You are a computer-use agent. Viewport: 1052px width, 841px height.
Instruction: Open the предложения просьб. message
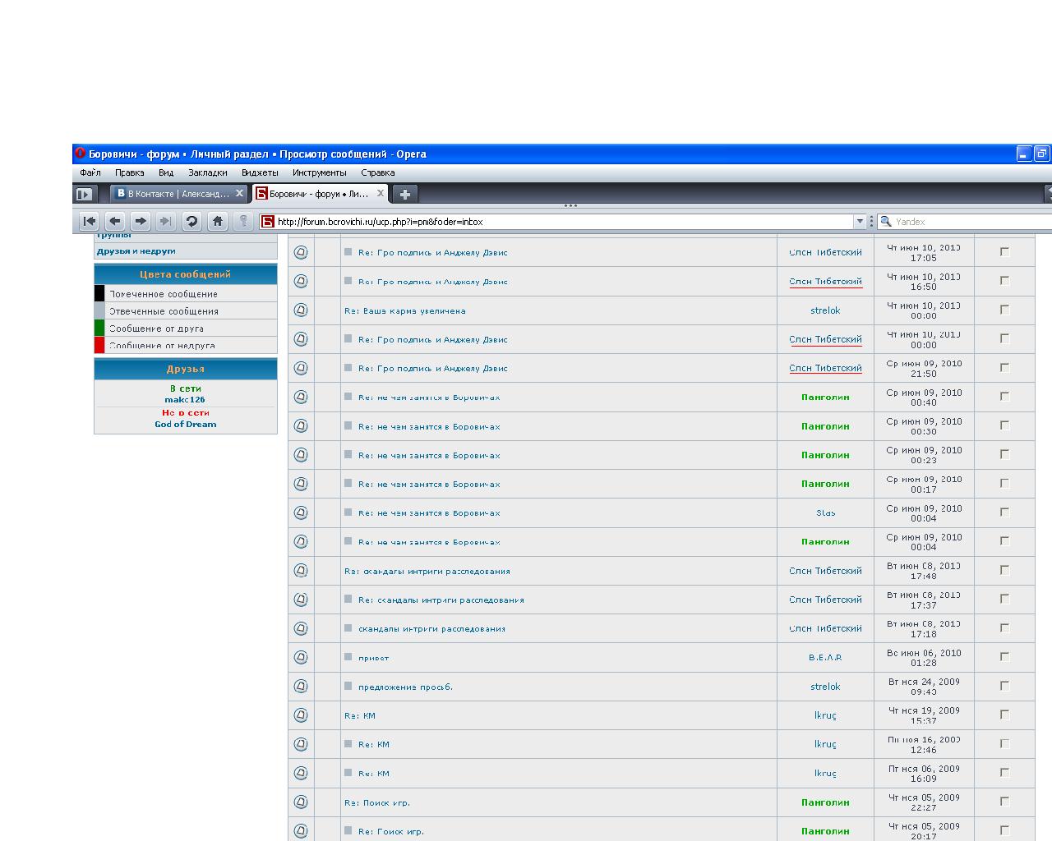405,687
